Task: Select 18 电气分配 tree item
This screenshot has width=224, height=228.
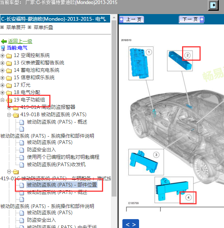Action: pyautogui.click(x=27, y=92)
